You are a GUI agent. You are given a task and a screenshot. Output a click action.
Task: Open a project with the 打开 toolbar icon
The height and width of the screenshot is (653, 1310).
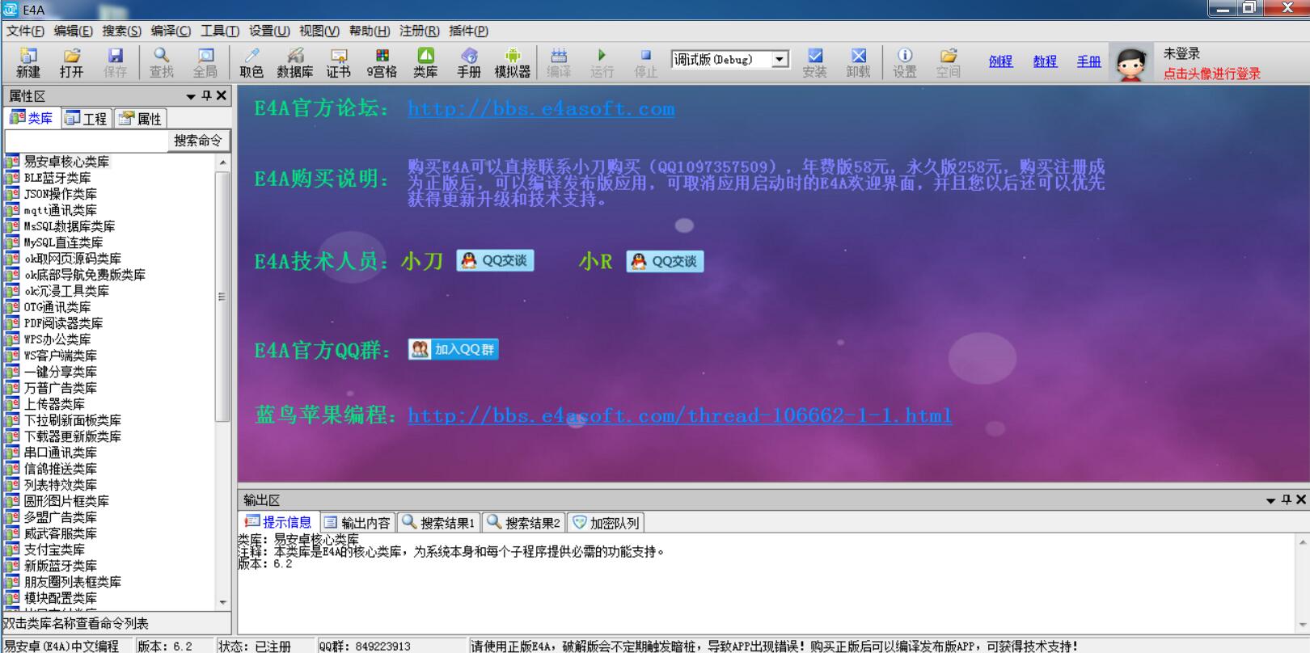coord(71,62)
